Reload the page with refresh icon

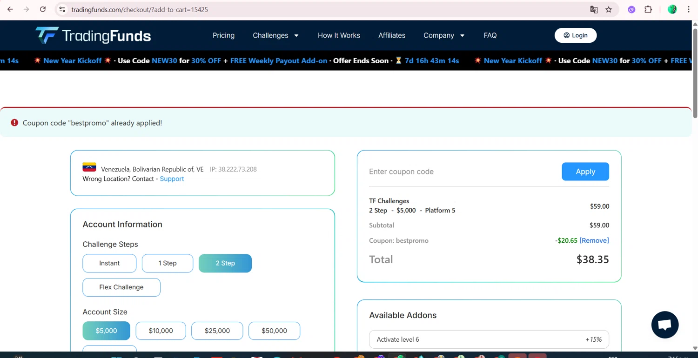(43, 9)
